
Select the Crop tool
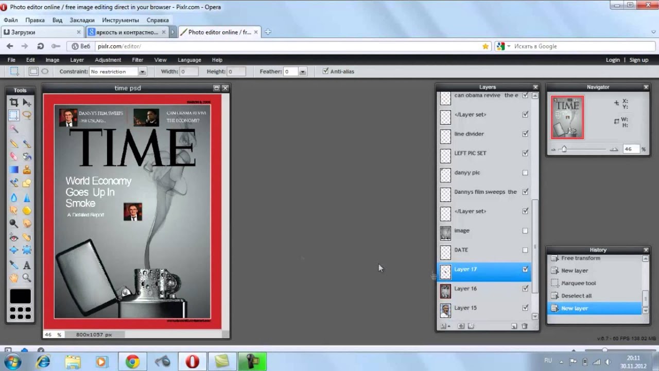[x=14, y=103]
